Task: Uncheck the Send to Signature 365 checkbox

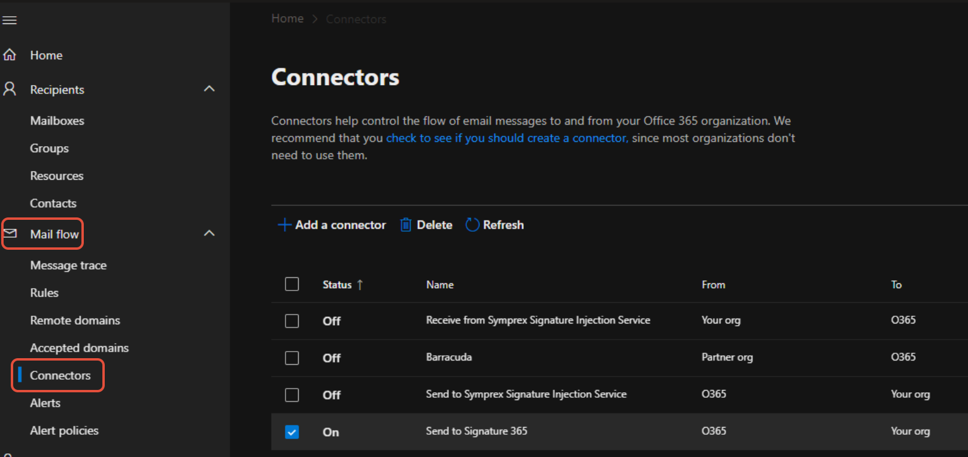Action: (x=292, y=432)
